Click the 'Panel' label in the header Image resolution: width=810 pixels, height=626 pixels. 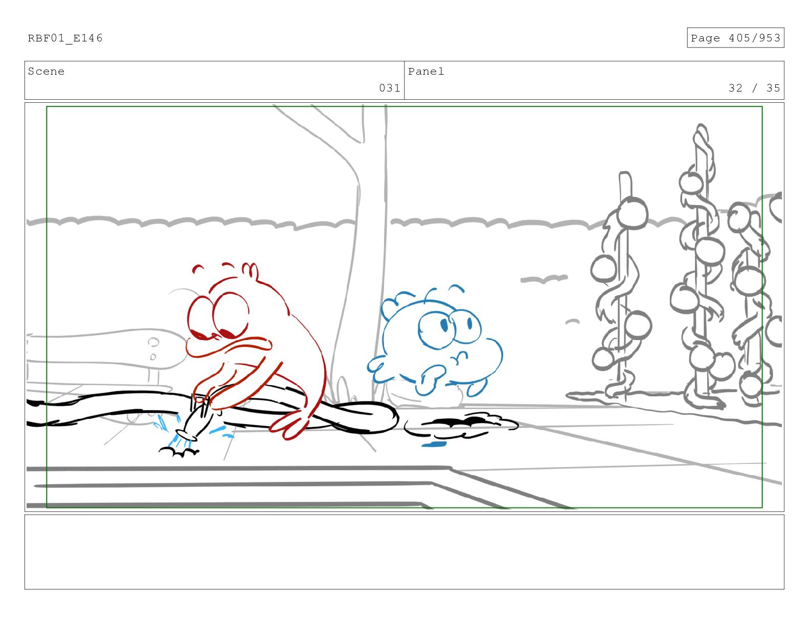point(426,72)
